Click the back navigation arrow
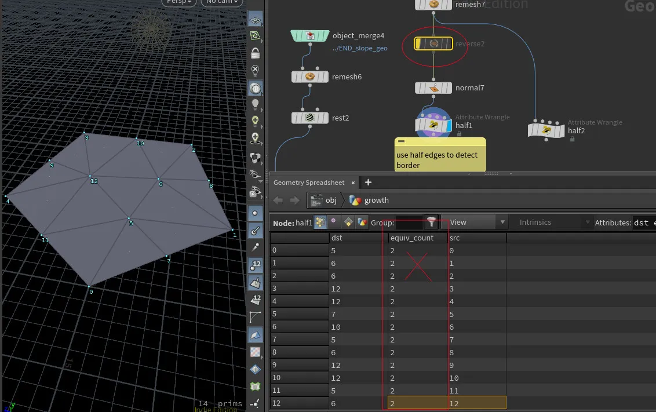The width and height of the screenshot is (656, 412). tap(278, 200)
